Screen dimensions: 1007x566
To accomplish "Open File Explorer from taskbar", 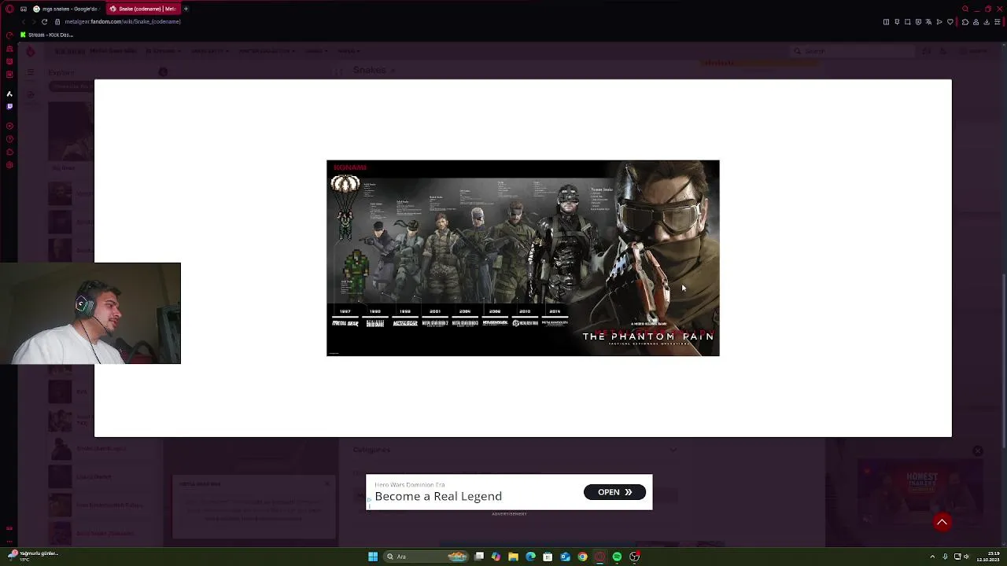I will pyautogui.click(x=513, y=557).
